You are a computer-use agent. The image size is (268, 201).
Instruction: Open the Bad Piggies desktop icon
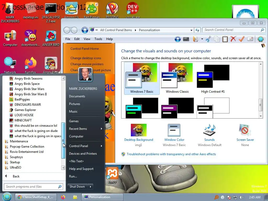click(92, 10)
